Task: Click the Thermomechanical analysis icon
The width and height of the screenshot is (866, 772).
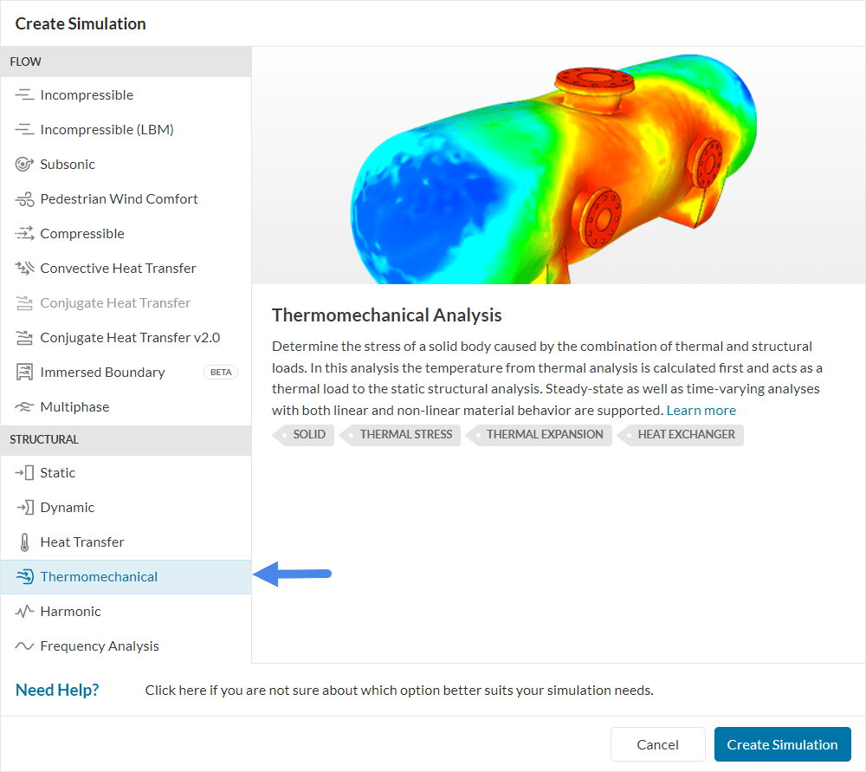Action: 22,576
